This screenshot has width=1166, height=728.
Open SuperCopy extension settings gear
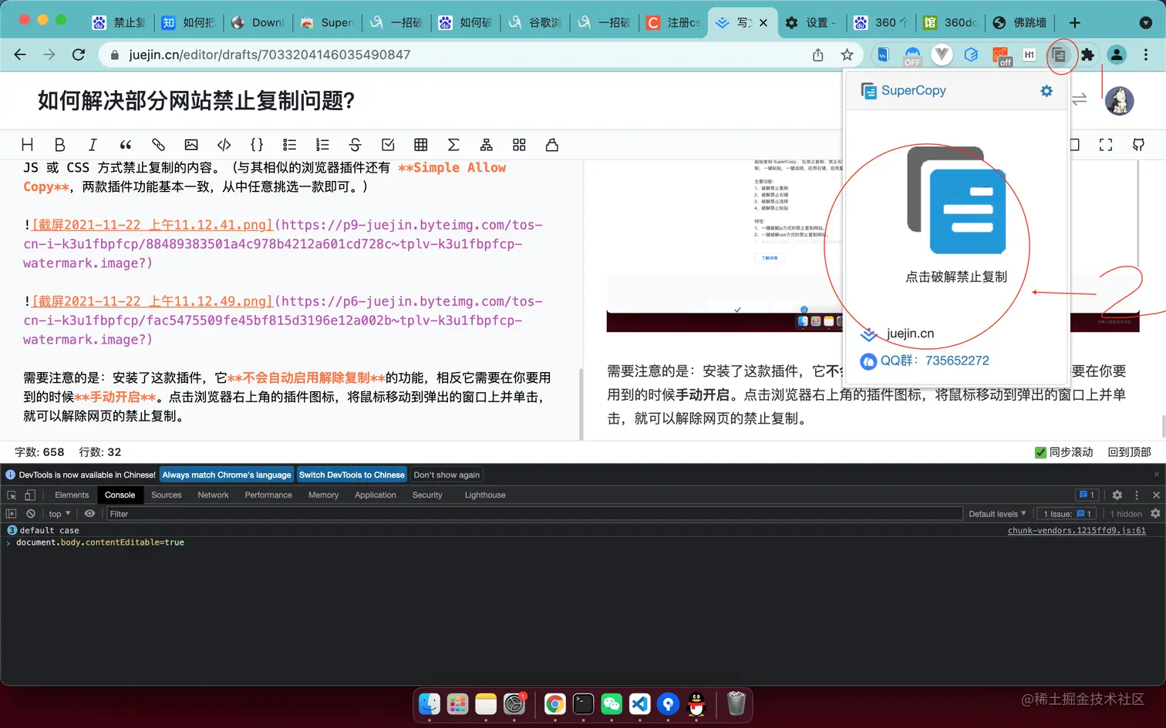click(x=1046, y=90)
